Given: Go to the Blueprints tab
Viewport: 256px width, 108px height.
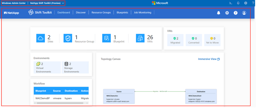Looking at the screenshot, I should point(122,13).
